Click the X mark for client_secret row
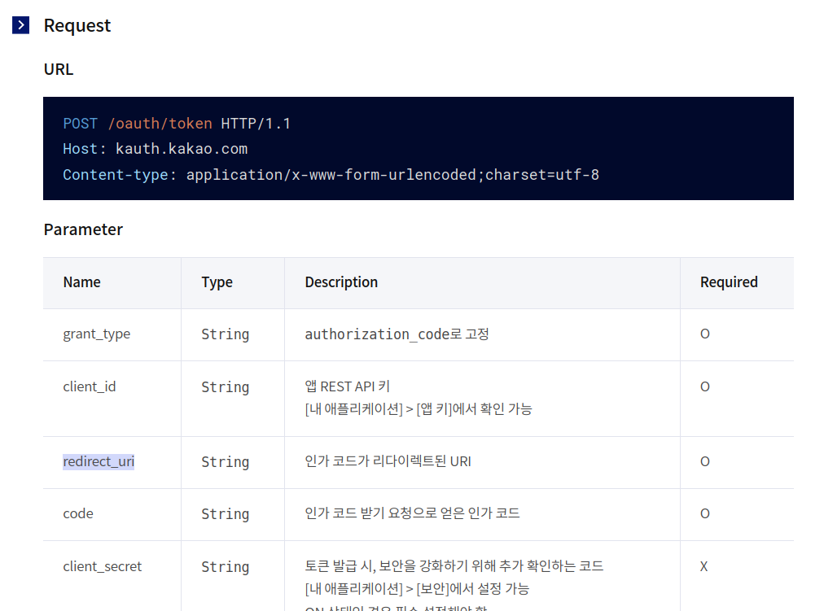This screenshot has height=611, width=824. tap(703, 566)
